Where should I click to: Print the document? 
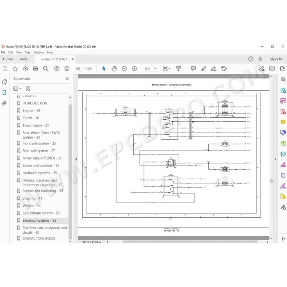pos(35,68)
